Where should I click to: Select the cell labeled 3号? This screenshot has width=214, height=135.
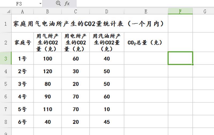(x=22, y=84)
